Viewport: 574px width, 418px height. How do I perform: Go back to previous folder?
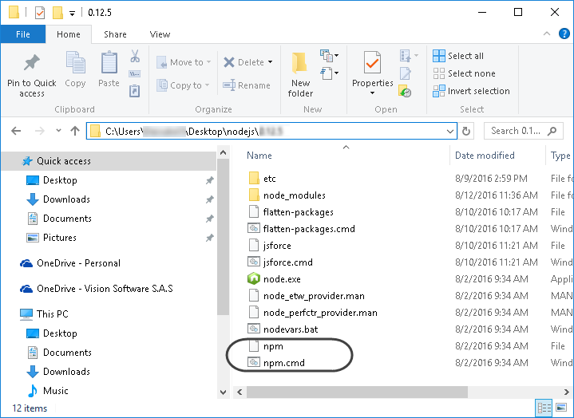[16, 131]
